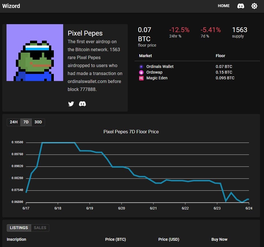The height and width of the screenshot is (247, 264).
Task: Click the Floor column header
Action: click(x=220, y=56)
